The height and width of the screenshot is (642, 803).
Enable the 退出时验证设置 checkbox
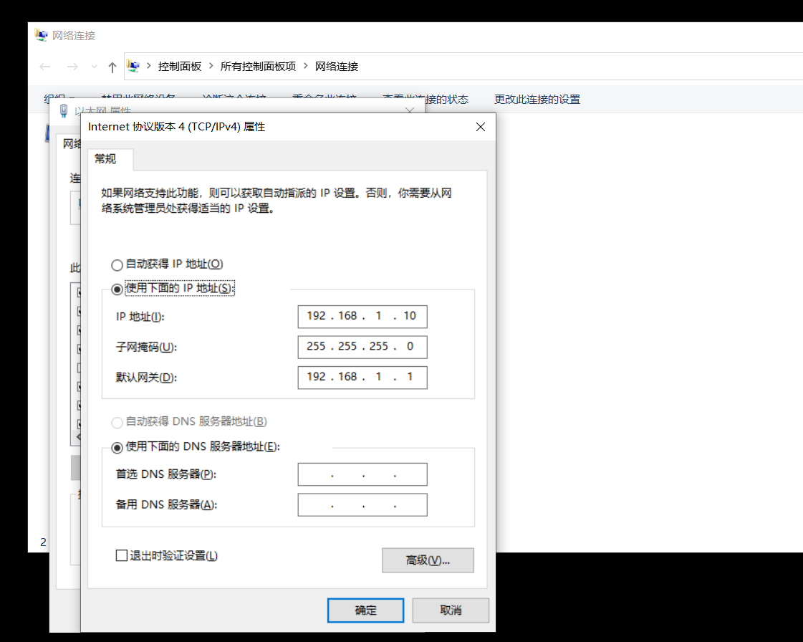point(122,555)
